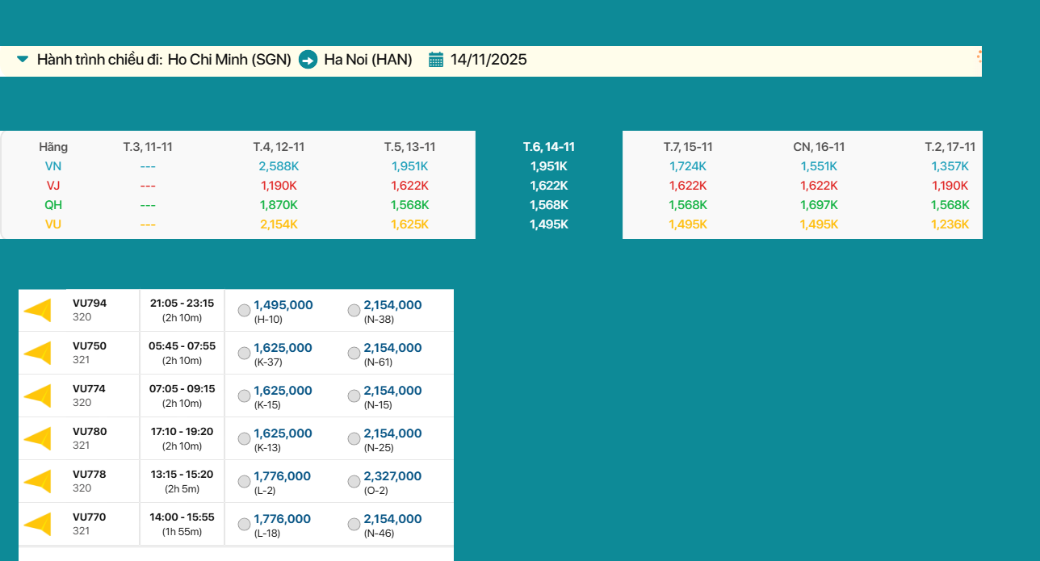Select the 1,495,000 fare for VU794
The height and width of the screenshot is (561, 1040).
click(244, 311)
